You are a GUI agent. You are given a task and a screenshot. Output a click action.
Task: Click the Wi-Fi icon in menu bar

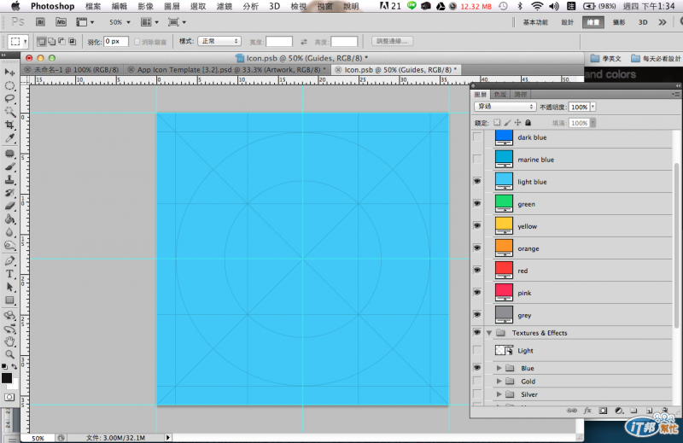(537, 6)
